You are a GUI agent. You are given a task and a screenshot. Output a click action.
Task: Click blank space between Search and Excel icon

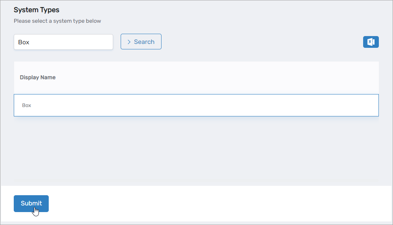pyautogui.click(x=259, y=42)
